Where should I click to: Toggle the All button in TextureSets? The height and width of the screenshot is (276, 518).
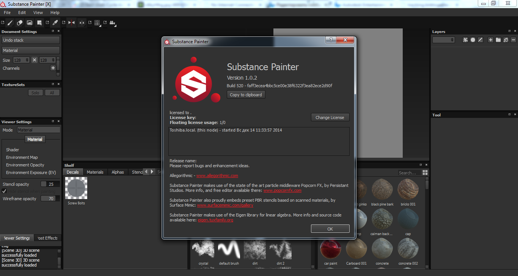52,93
